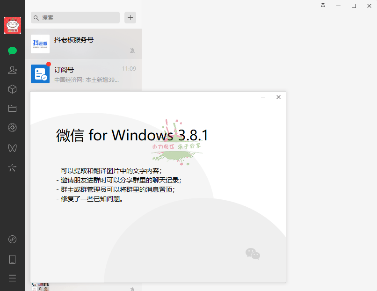Open the 订阅号 subscriptions chat

[83, 74]
